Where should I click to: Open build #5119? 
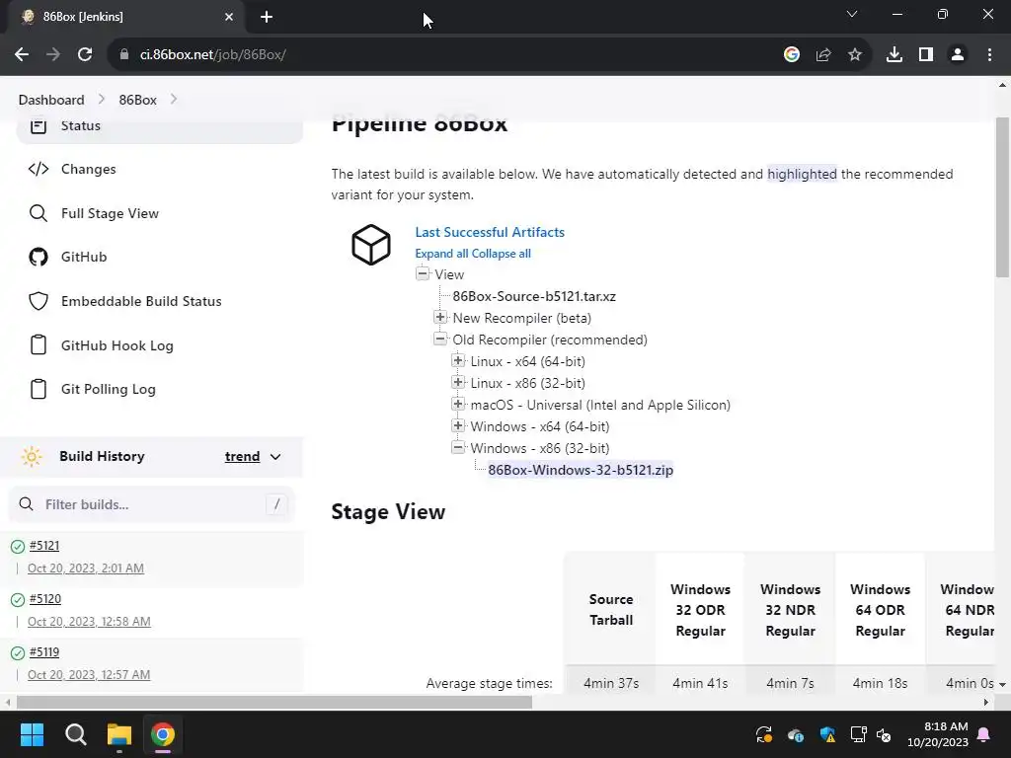(x=44, y=652)
